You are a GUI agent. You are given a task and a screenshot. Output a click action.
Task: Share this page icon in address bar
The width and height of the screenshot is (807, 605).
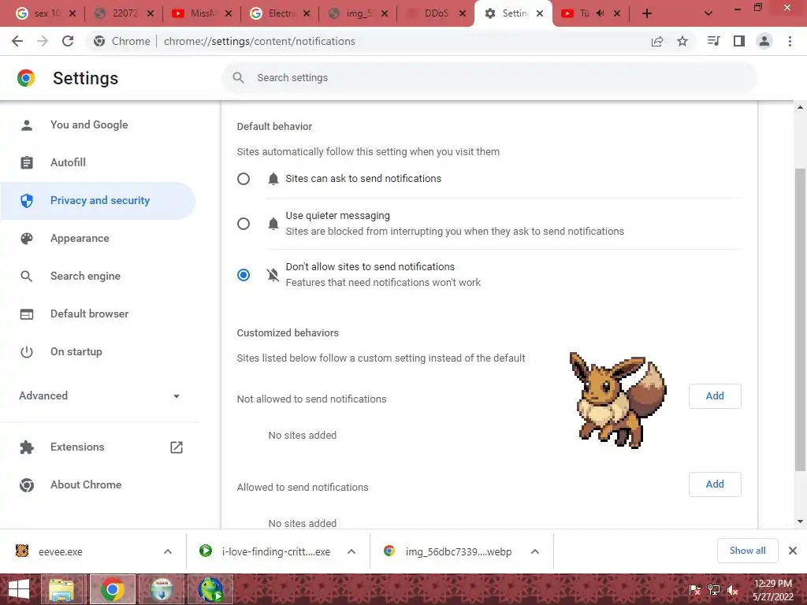point(657,41)
